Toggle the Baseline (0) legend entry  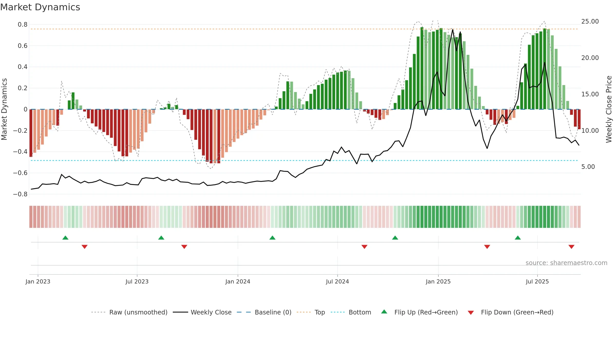coord(264,312)
